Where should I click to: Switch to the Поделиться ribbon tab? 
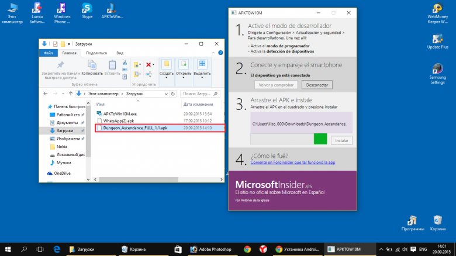(x=96, y=53)
